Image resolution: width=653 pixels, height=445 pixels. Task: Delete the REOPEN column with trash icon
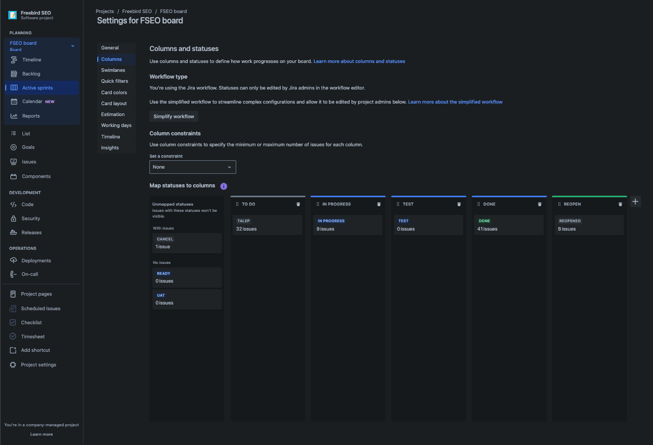620,205
